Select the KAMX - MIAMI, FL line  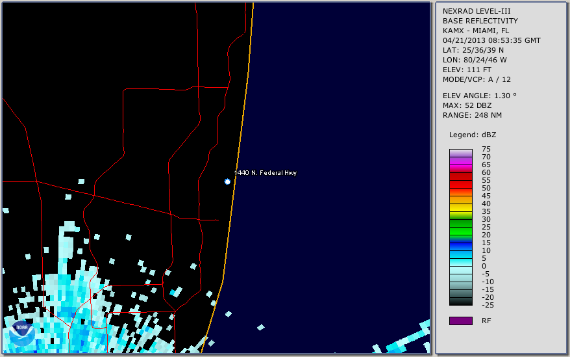point(476,31)
